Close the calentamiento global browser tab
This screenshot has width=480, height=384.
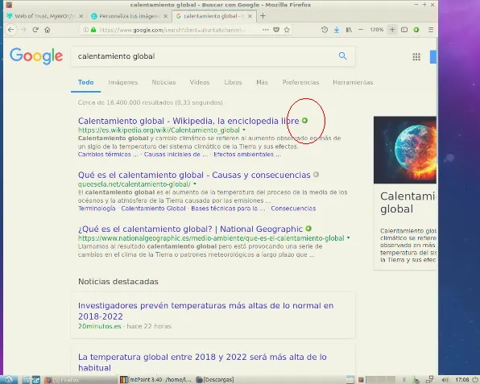point(250,16)
